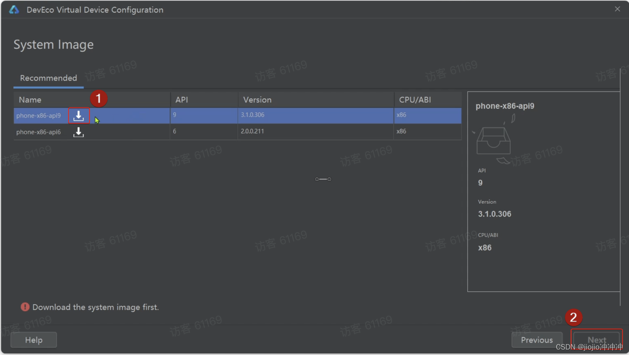This screenshot has height=355, width=629.
Task: Sort table by Name column header
Action: tap(92, 100)
